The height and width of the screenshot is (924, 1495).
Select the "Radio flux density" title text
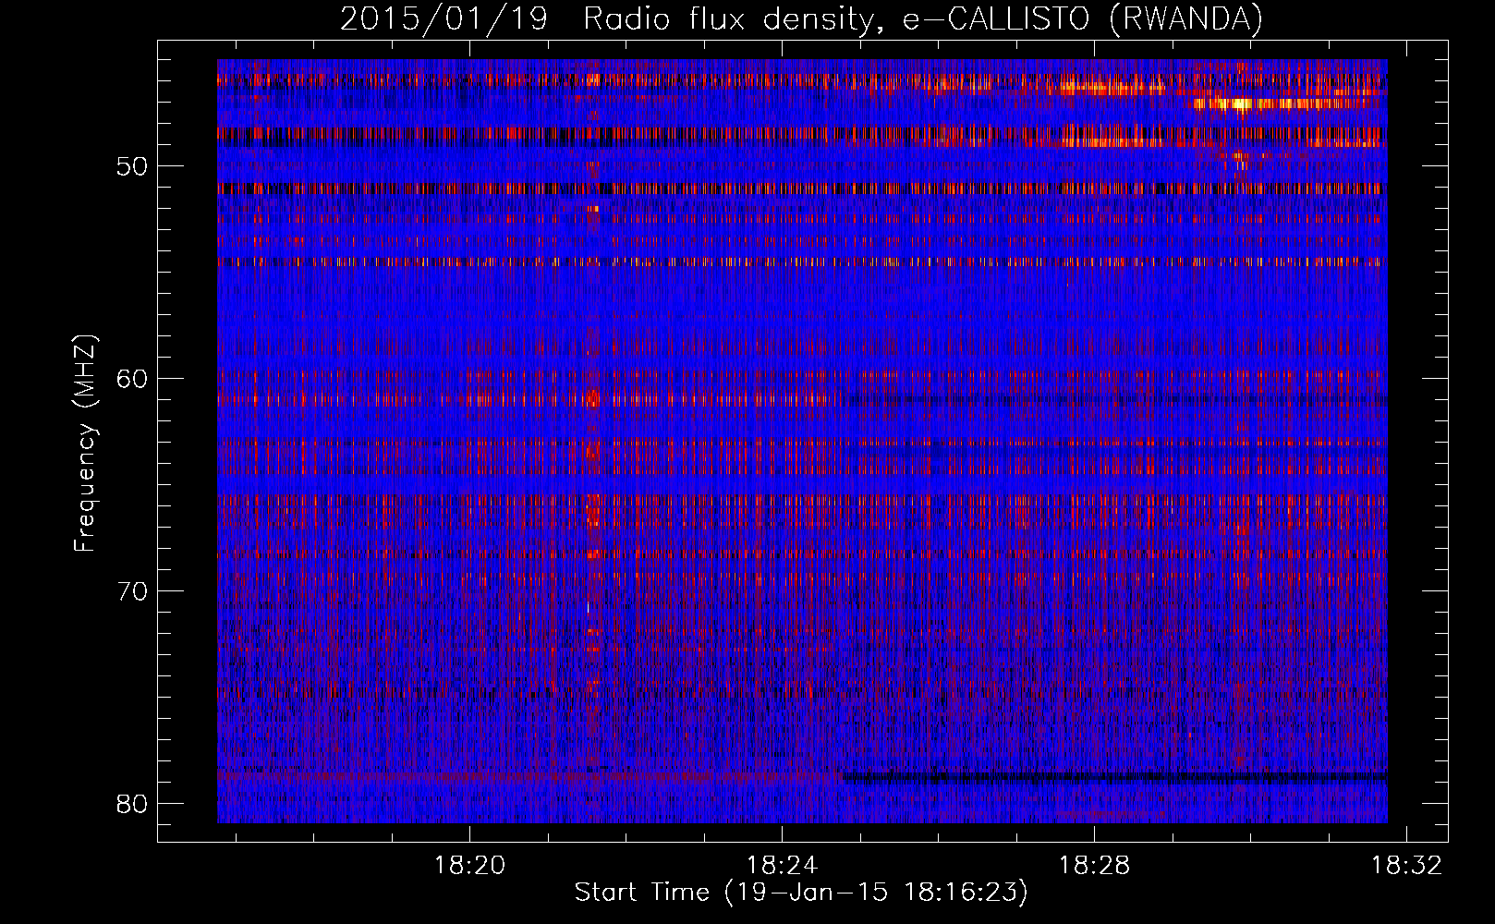(x=724, y=18)
